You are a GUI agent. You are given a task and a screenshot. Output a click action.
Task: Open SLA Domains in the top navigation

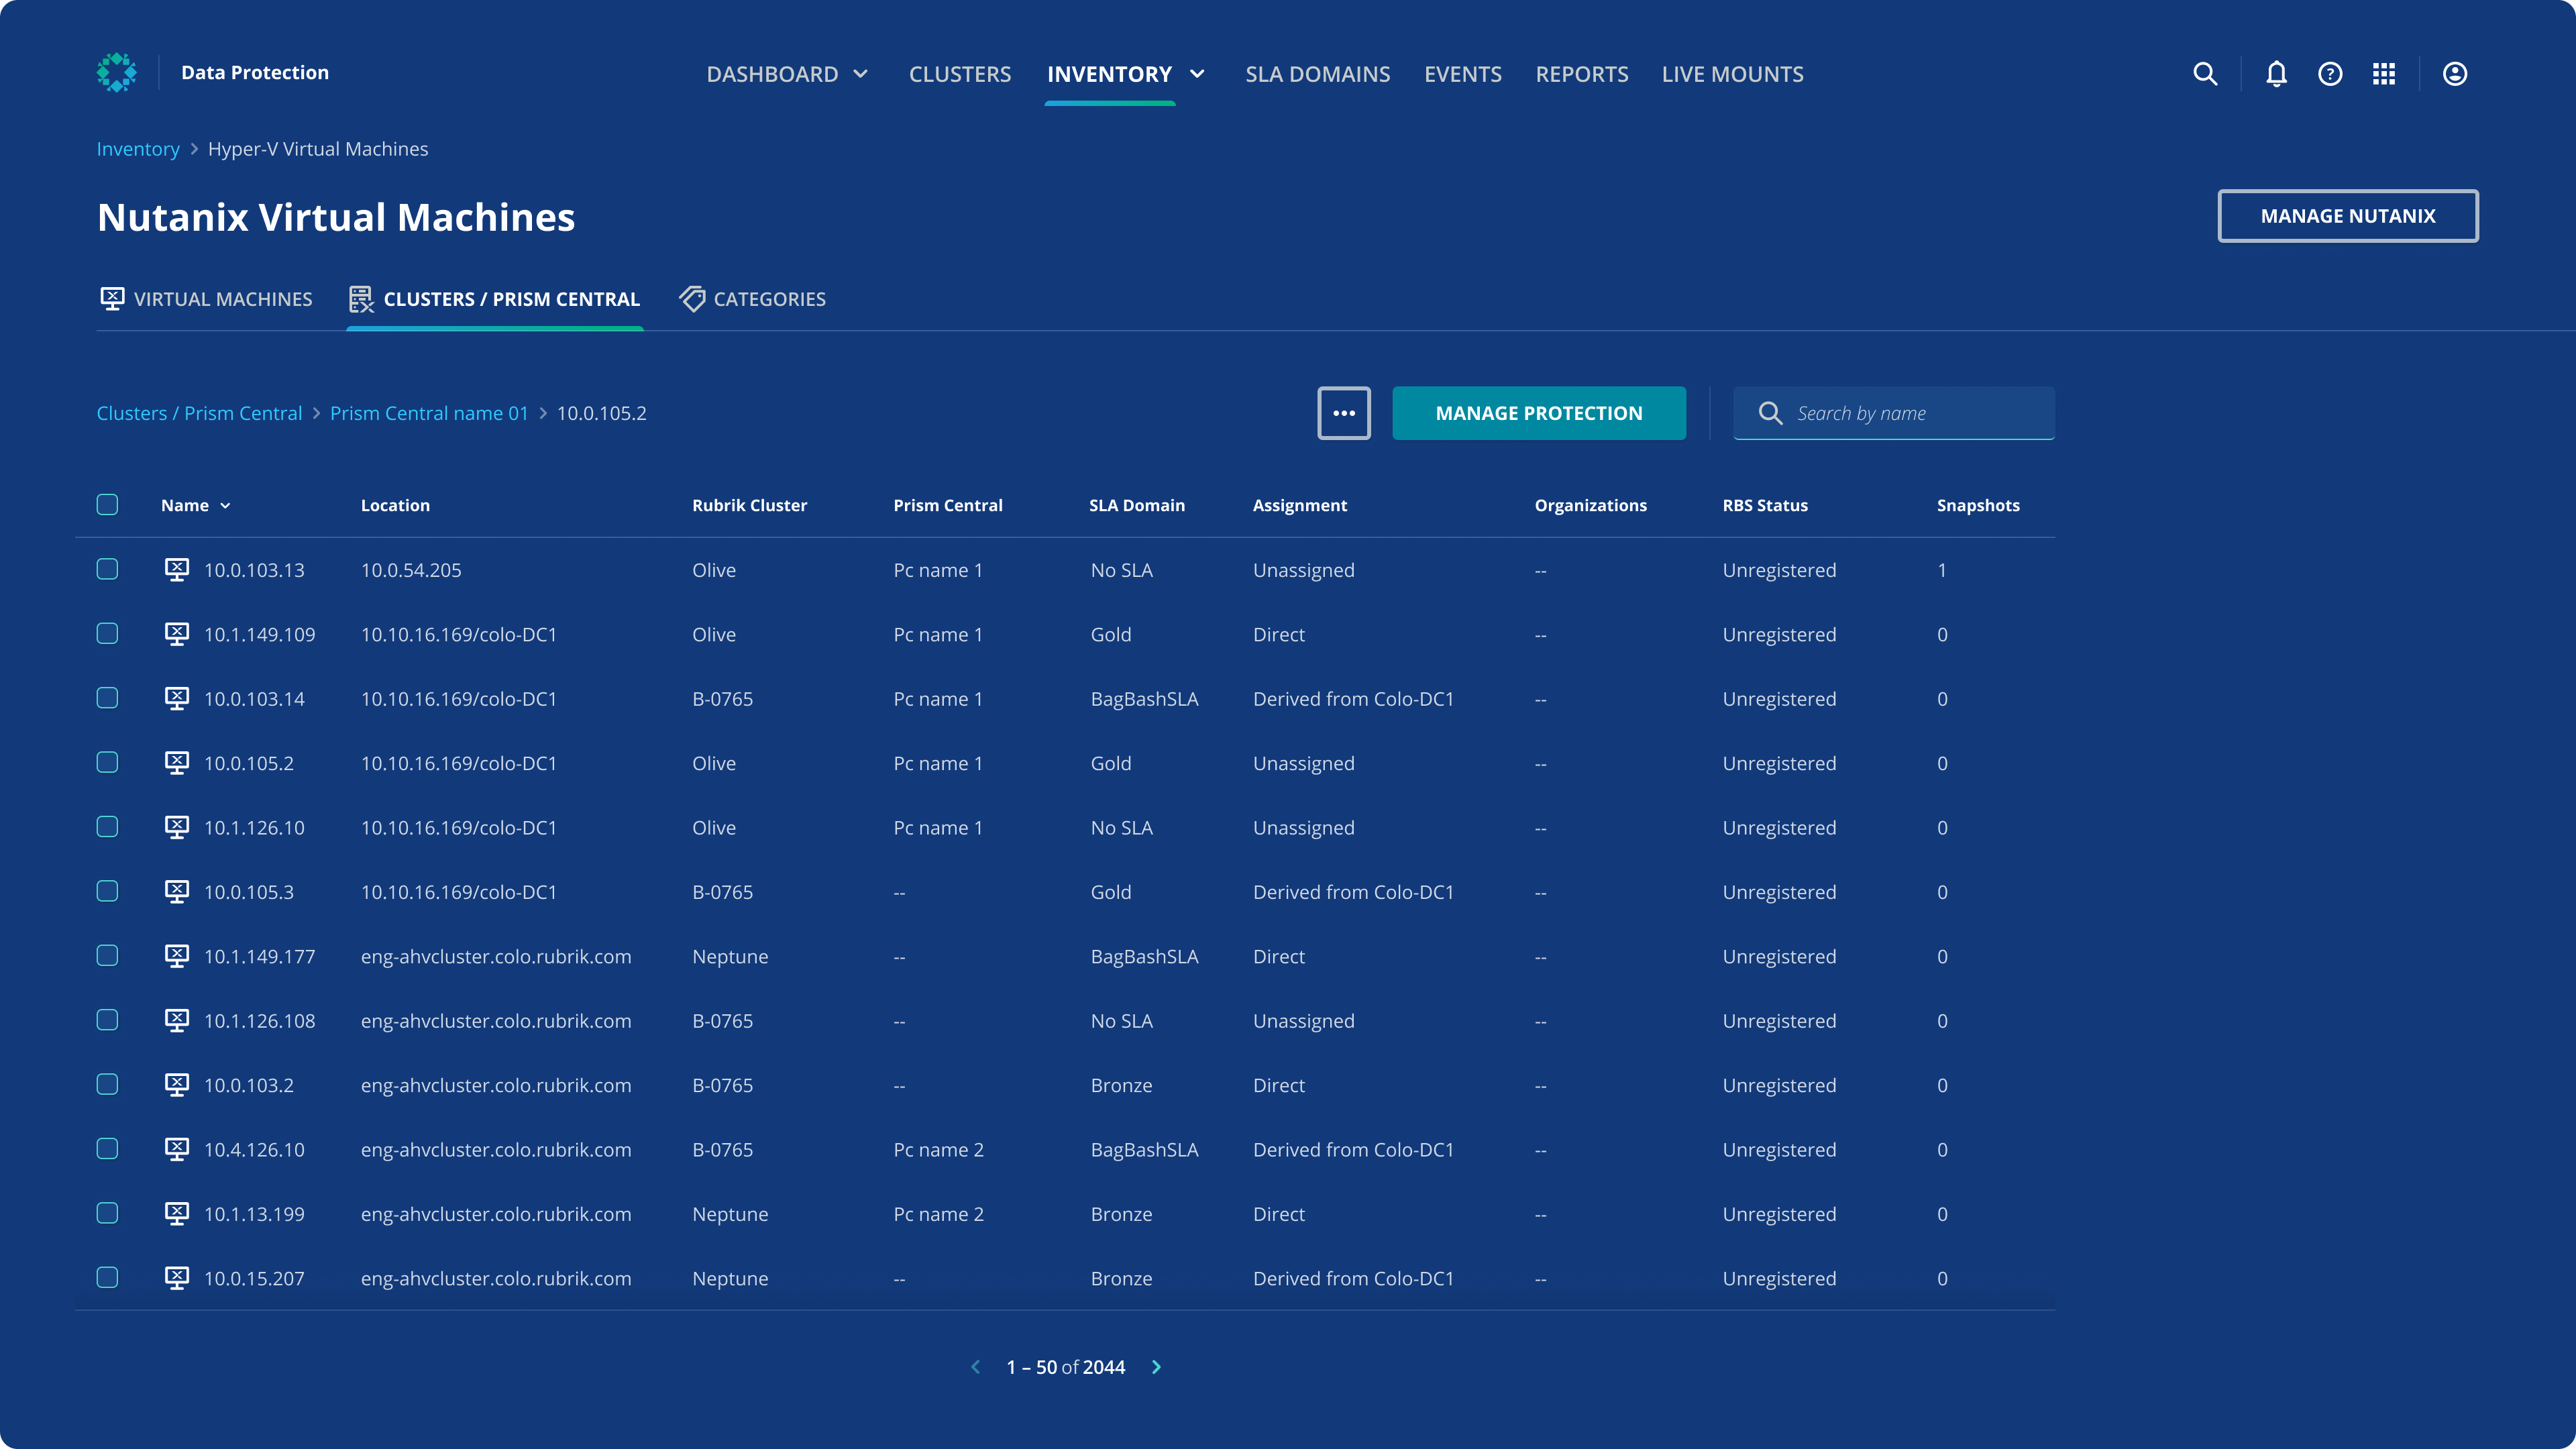(1317, 74)
